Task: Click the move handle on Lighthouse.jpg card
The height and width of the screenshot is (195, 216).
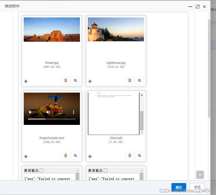Action: coord(90,81)
